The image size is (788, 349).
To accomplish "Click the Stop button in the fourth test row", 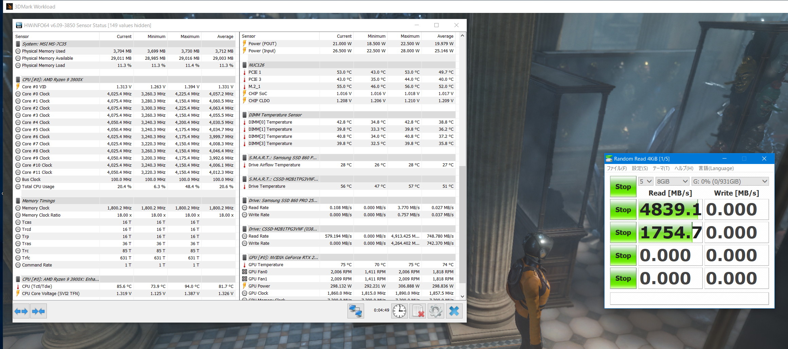I will coord(623,255).
